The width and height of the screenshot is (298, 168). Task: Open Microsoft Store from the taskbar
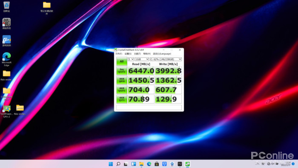[157, 164]
